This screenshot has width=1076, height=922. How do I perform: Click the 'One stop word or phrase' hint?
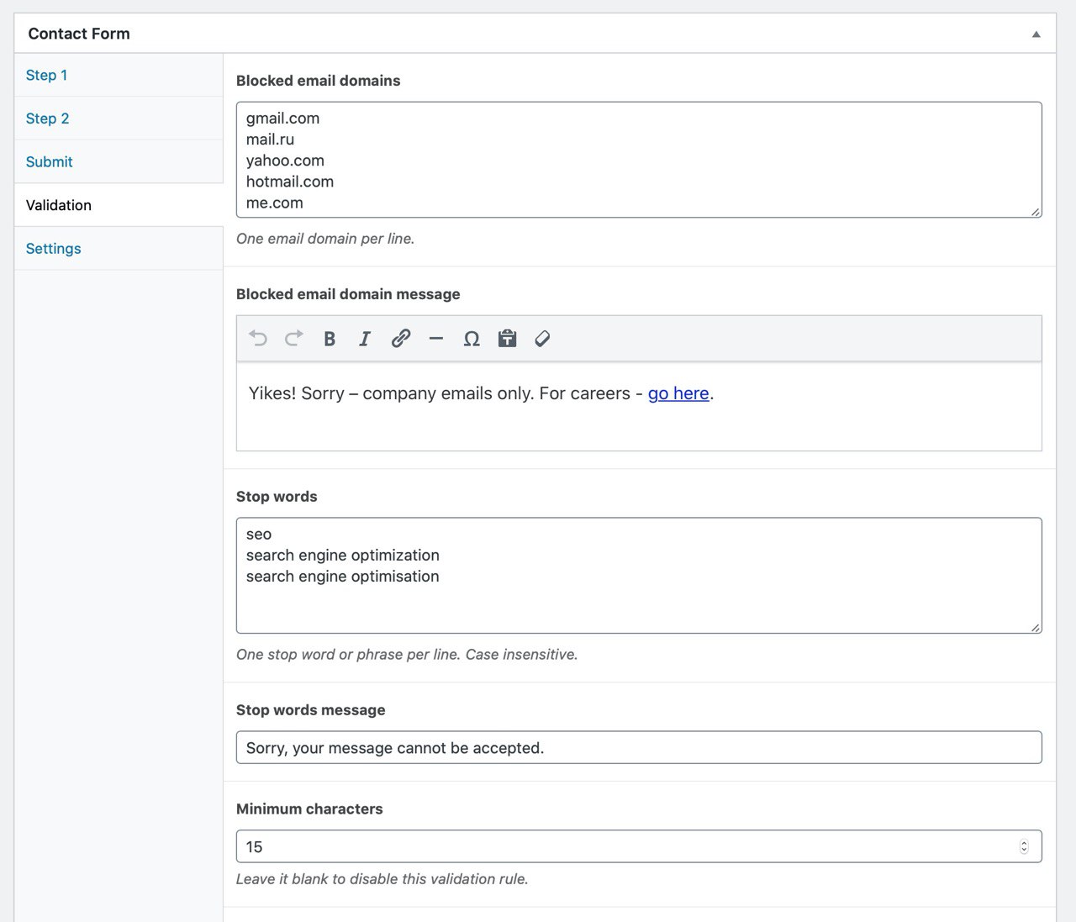tap(407, 655)
